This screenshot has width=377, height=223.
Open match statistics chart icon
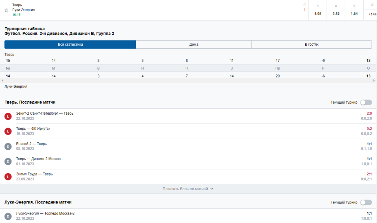click(373, 4)
